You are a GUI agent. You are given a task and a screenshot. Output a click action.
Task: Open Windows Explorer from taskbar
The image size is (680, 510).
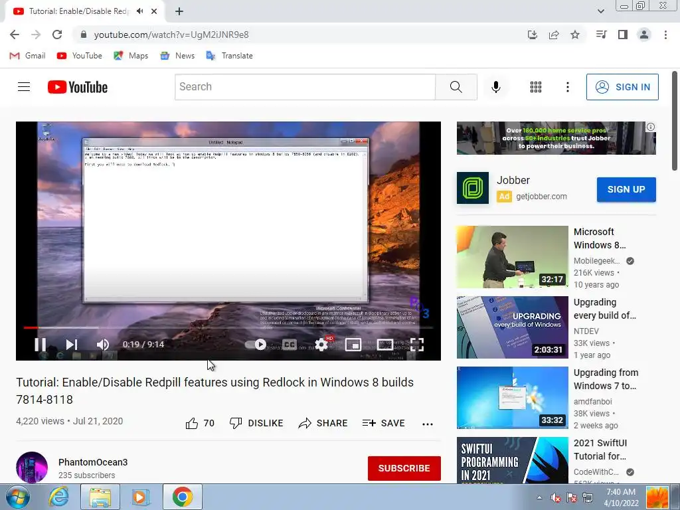coord(100,497)
